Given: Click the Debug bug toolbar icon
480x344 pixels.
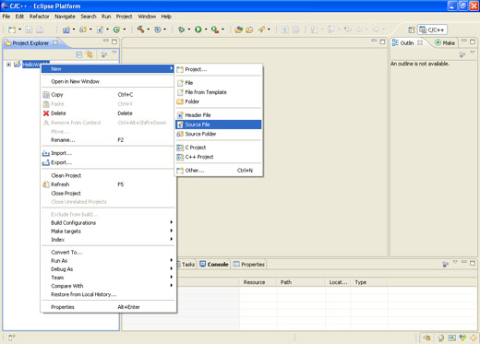Looking at the screenshot, I should pyautogui.click(x=182, y=30).
